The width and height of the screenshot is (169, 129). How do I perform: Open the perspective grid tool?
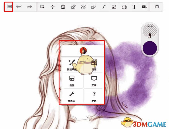(x=124, y=7)
